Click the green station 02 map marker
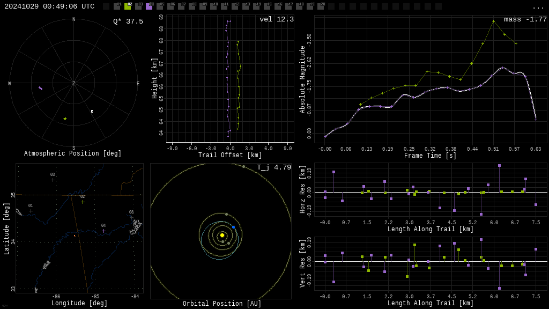 pos(83,202)
